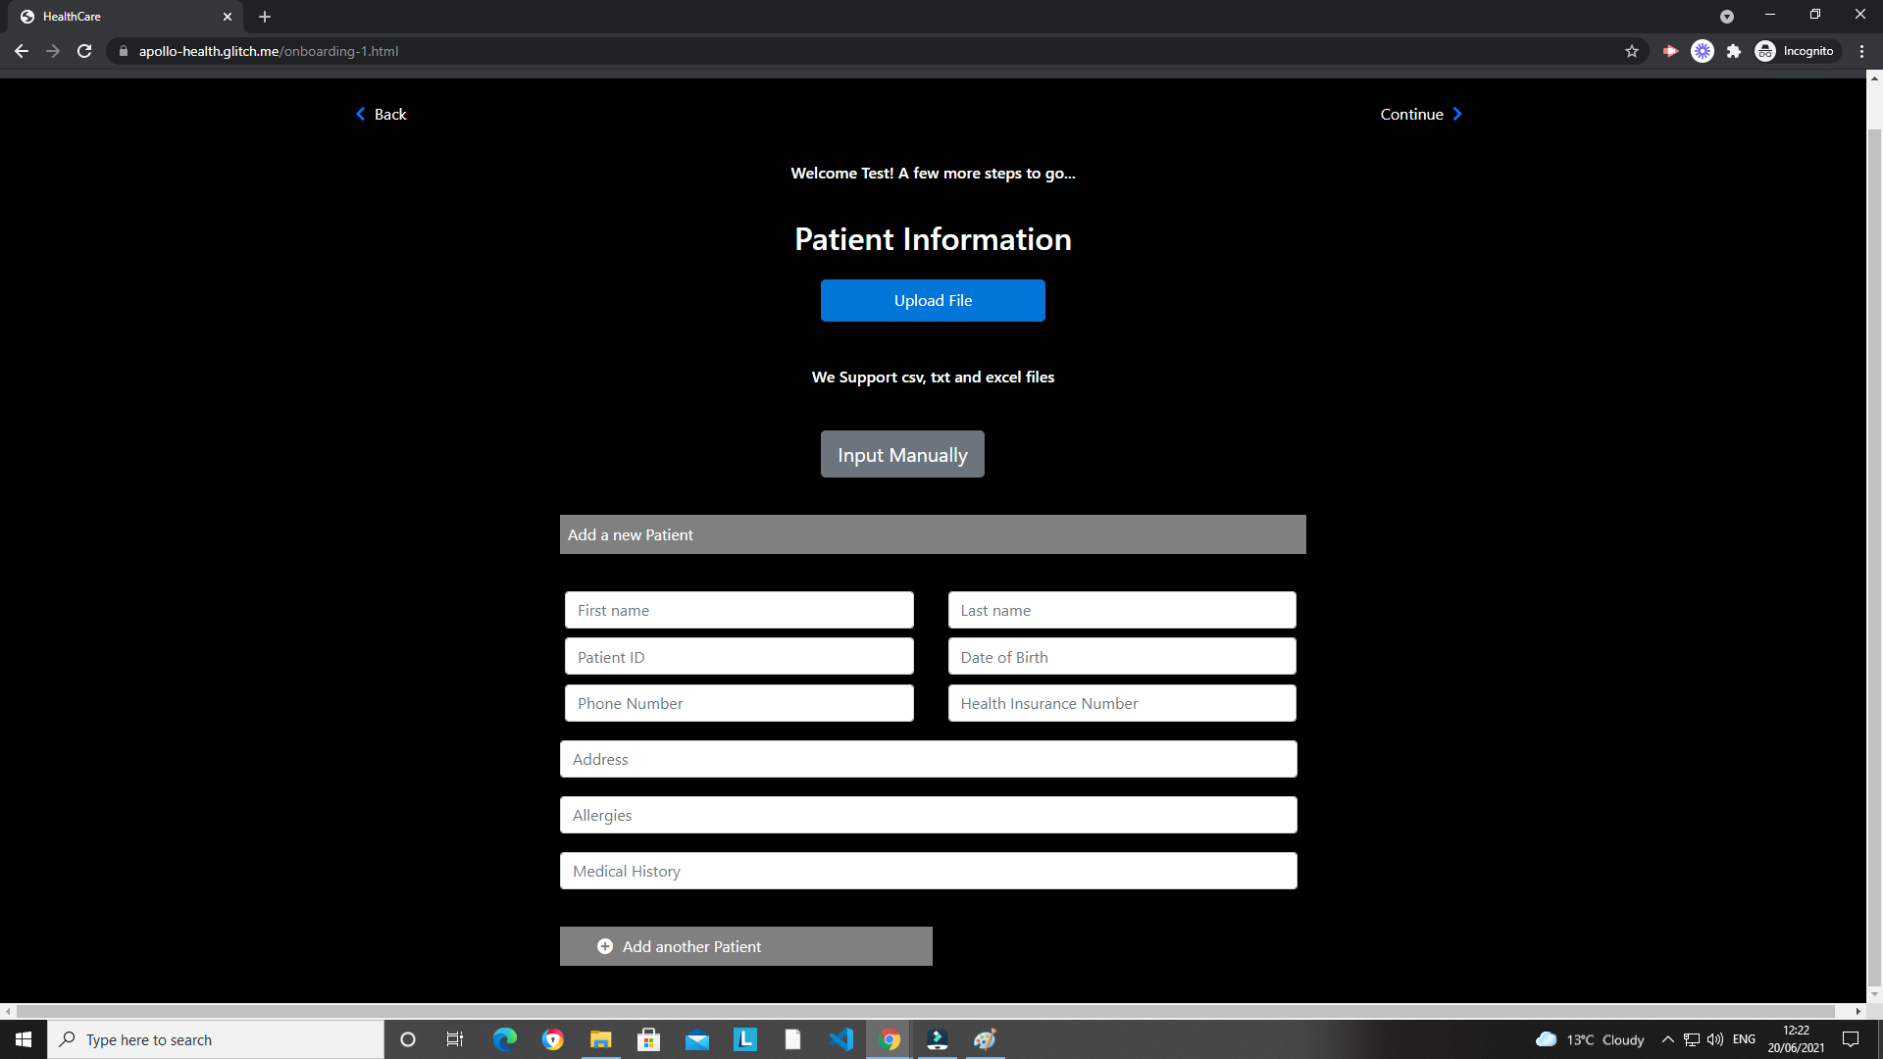
Task: Click the Health Insurance Number field
Action: click(x=1121, y=703)
